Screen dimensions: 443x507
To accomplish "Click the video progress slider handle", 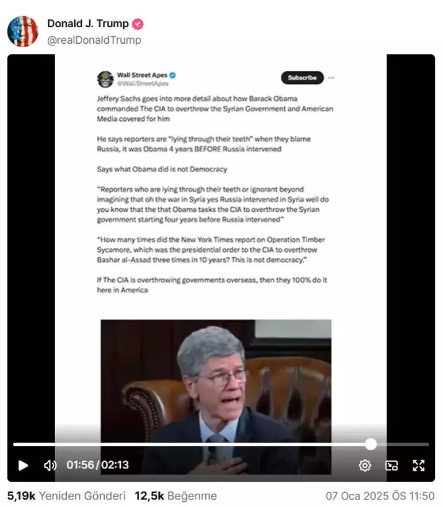I will (371, 444).
